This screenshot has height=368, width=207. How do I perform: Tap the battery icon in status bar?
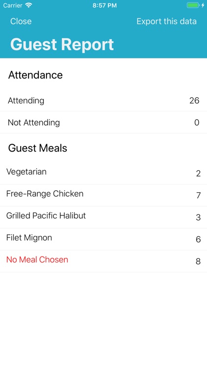[x=193, y=5]
